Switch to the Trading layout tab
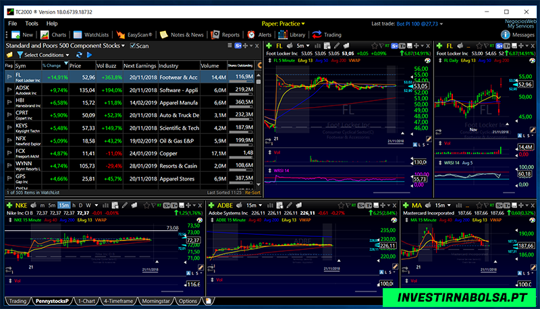Screen dimensions: 540x309 18,301
